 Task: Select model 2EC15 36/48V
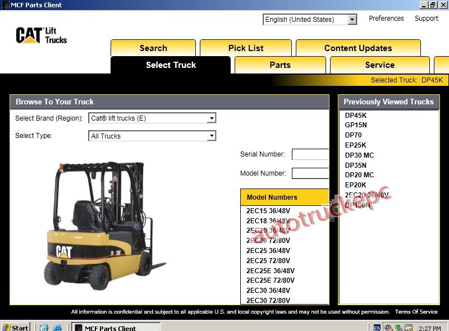(268, 211)
